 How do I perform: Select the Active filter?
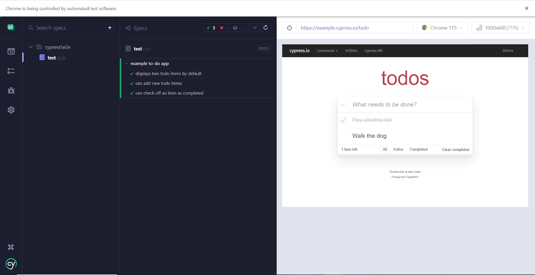398,150
